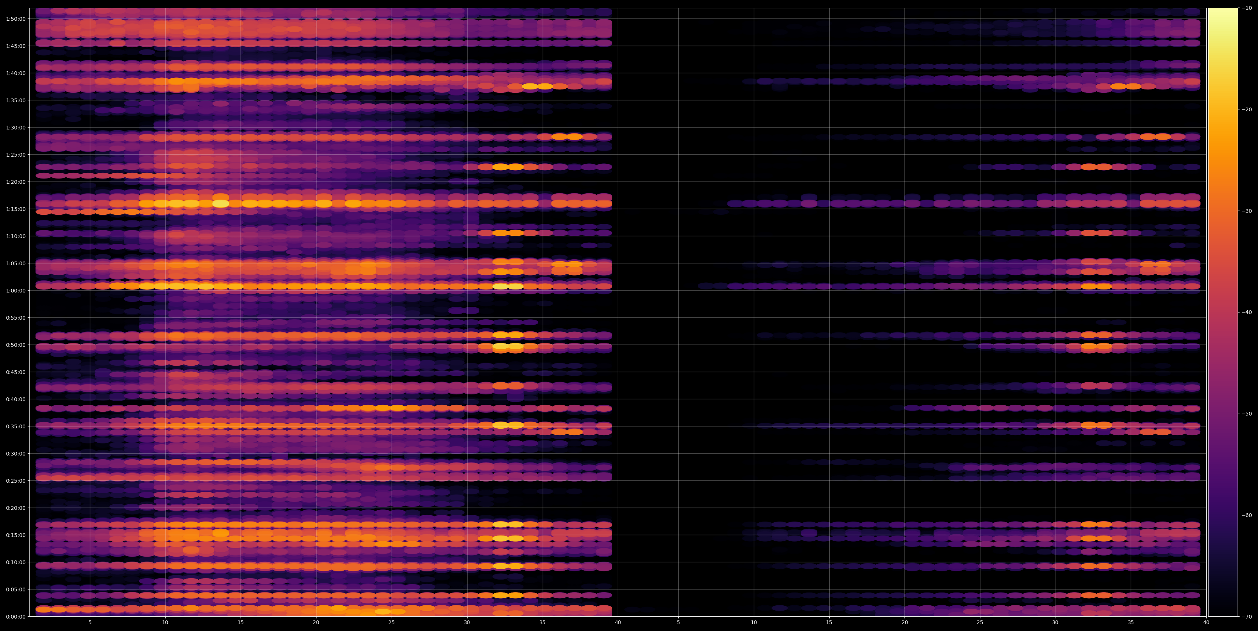Image resolution: width=1258 pixels, height=631 pixels.
Task: Click the 1:50:00 time label
Action: pos(15,18)
